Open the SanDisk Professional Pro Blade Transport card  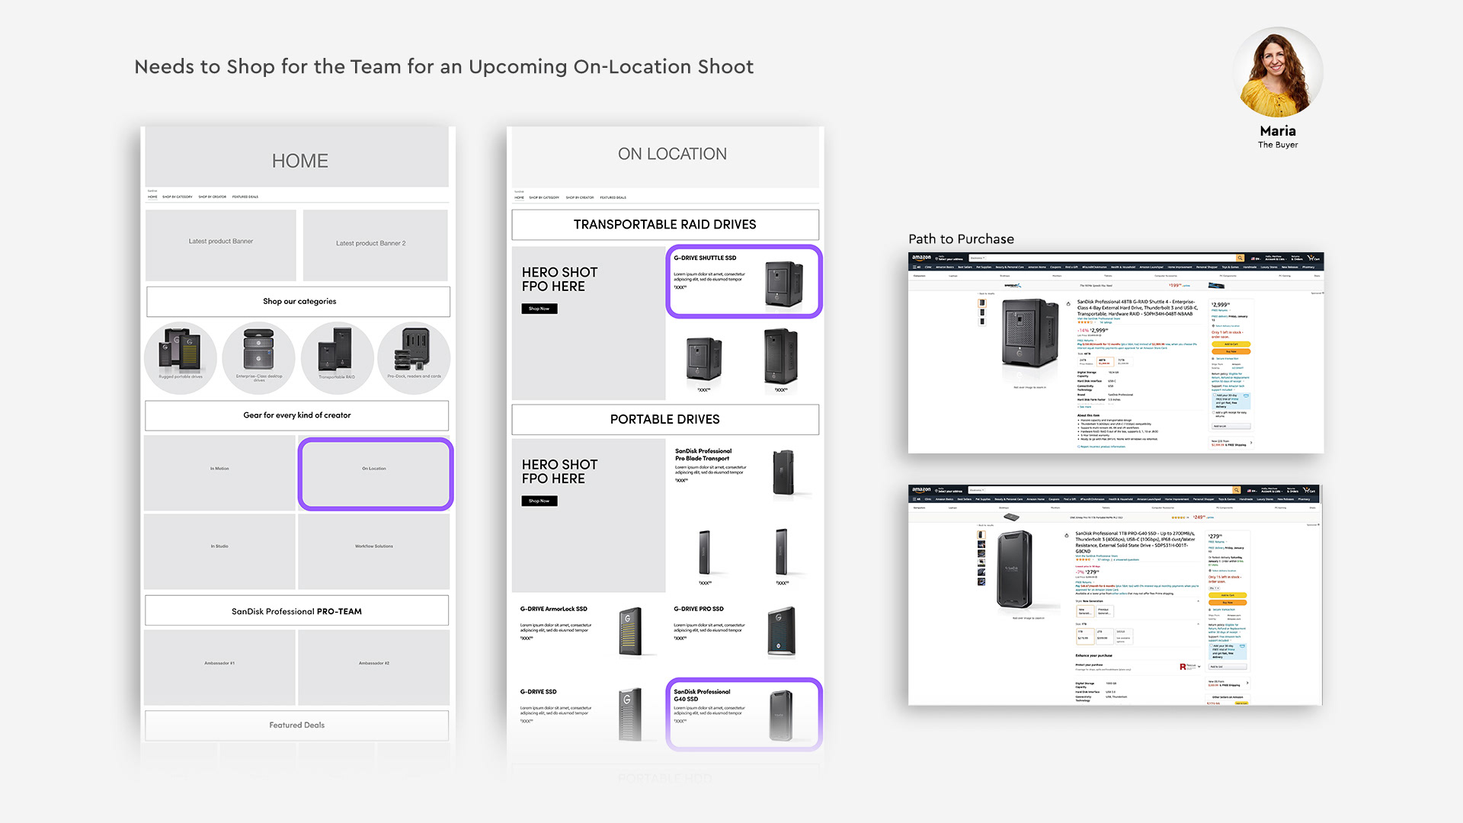(744, 472)
